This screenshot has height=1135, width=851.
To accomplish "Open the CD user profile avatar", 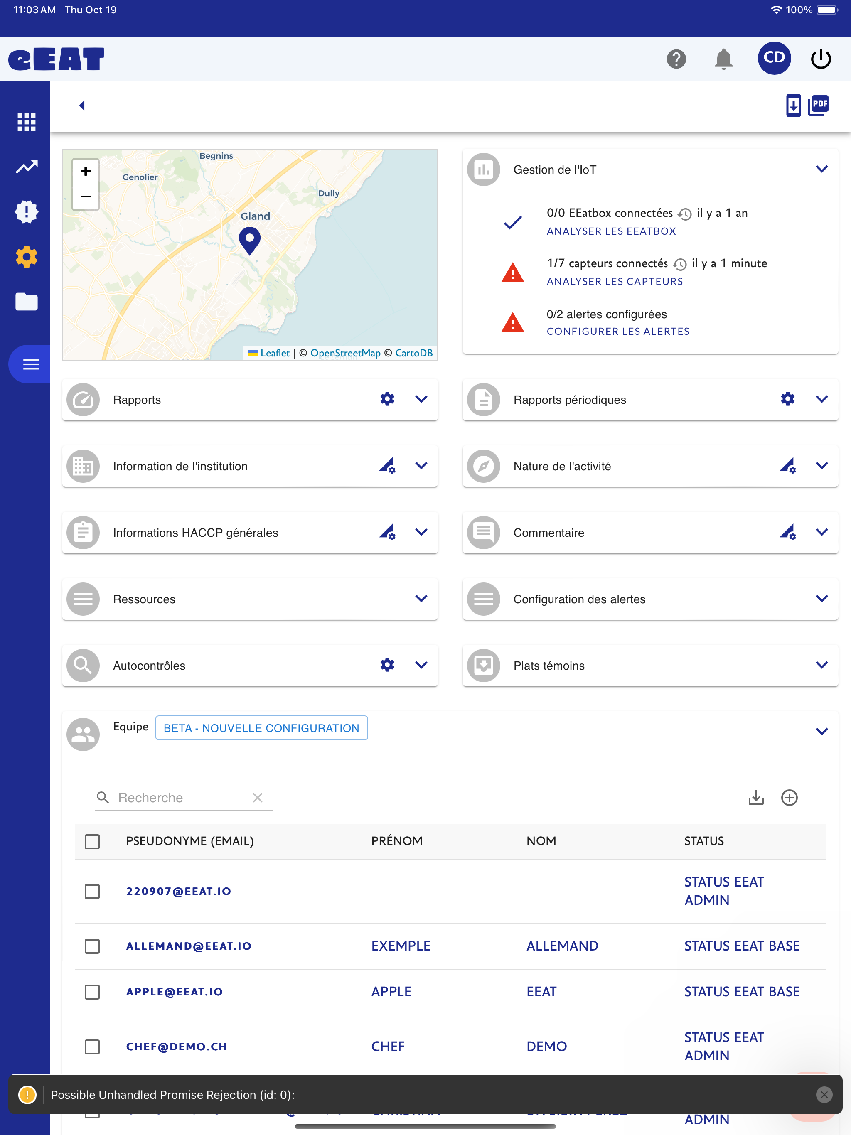I will [x=773, y=58].
